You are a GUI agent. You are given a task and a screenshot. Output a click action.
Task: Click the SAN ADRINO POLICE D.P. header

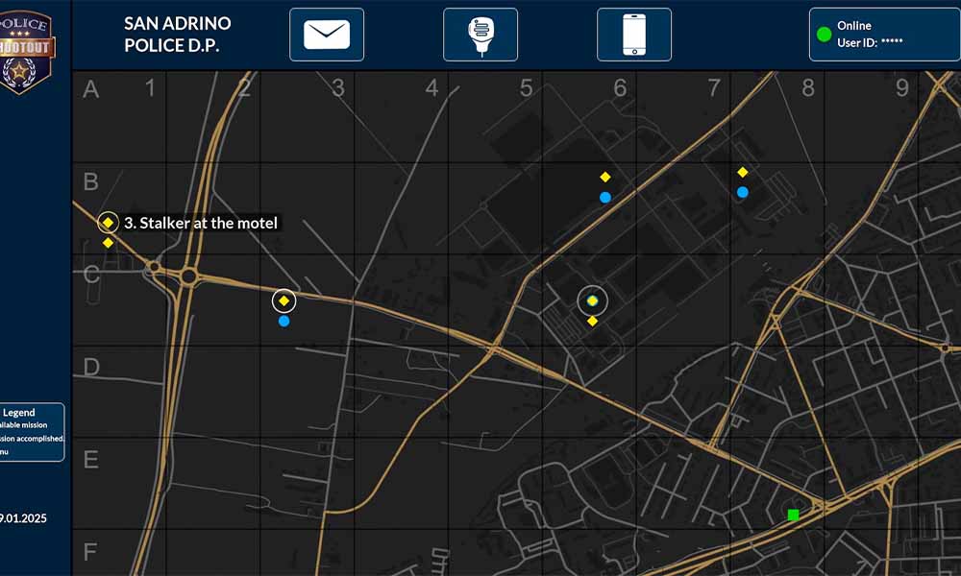[x=177, y=33]
